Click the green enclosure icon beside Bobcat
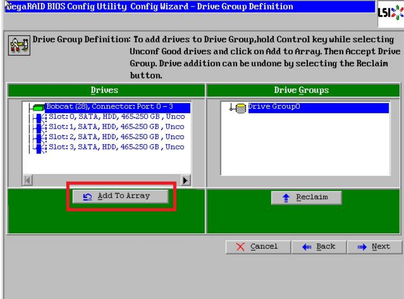Screen dimensions: 404x299 (39, 107)
